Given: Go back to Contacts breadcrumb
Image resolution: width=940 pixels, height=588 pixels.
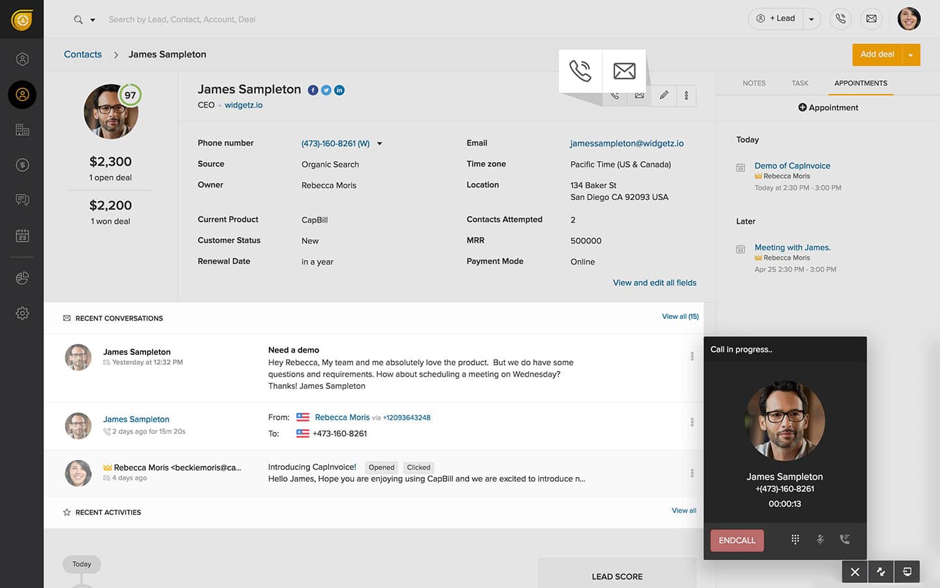Looking at the screenshot, I should (x=83, y=54).
